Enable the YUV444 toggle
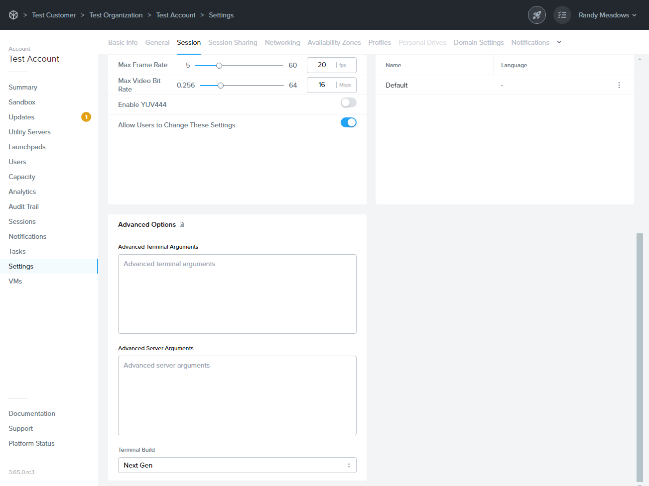The height and width of the screenshot is (486, 649). pyautogui.click(x=348, y=103)
